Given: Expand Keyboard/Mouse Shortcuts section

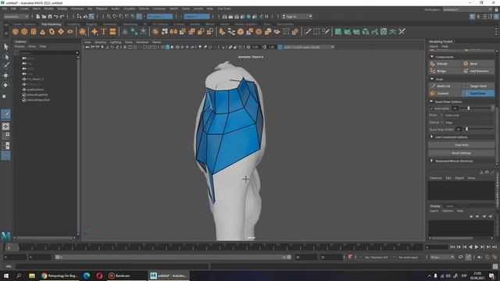Looking at the screenshot, I should point(432,161).
